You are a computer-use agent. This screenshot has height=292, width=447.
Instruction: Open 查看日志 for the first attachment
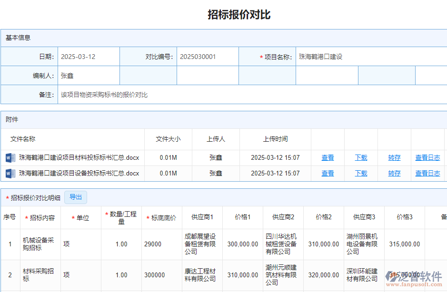427,157
